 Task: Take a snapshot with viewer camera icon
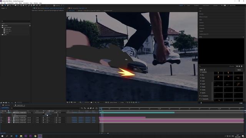[x=91, y=102]
